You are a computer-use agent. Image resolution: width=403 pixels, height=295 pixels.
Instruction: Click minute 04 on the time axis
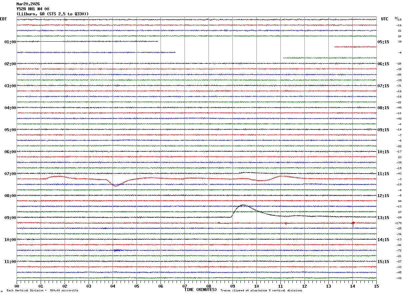click(113, 286)
